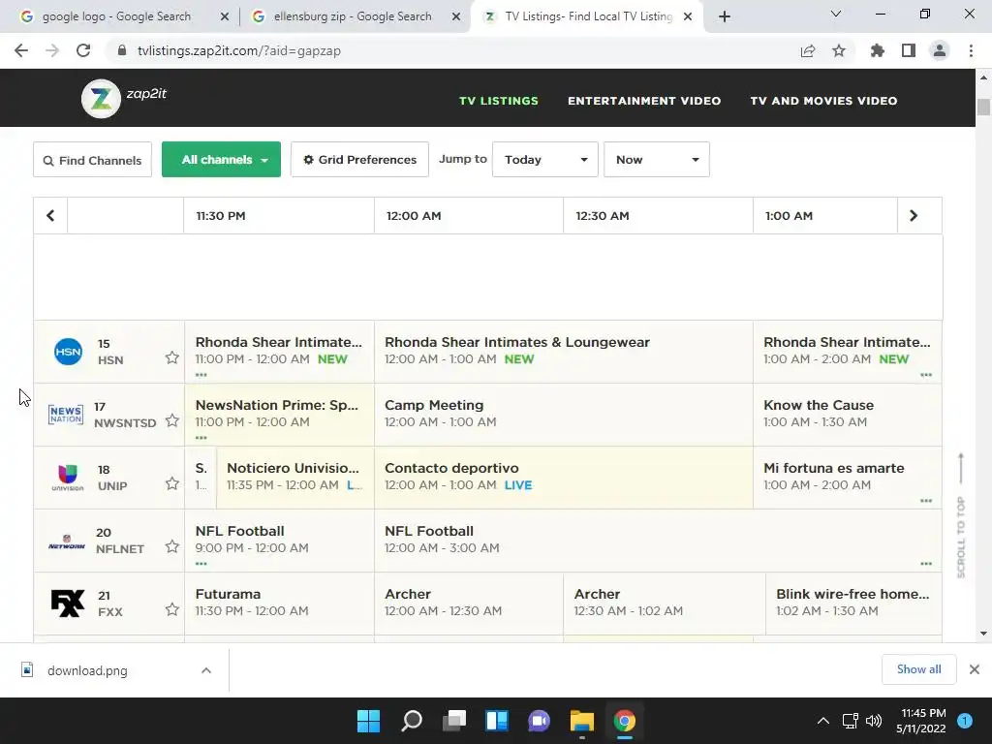Screen dimensions: 992x744
Task: Select the TV Listings browser tab
Action: coord(588,16)
